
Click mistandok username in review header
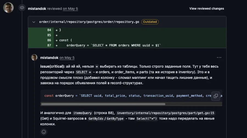click(x=37, y=9)
